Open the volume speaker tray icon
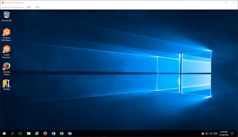Viewport: 238px width, 137px height. [211, 133]
